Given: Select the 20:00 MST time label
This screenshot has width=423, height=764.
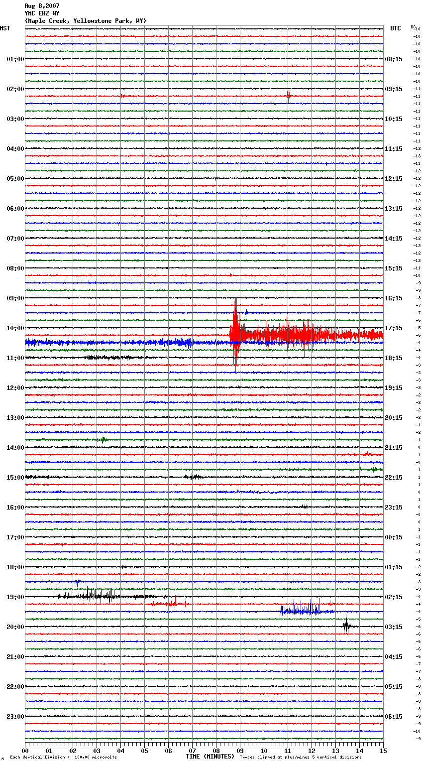Looking at the screenshot, I should pos(15,627).
